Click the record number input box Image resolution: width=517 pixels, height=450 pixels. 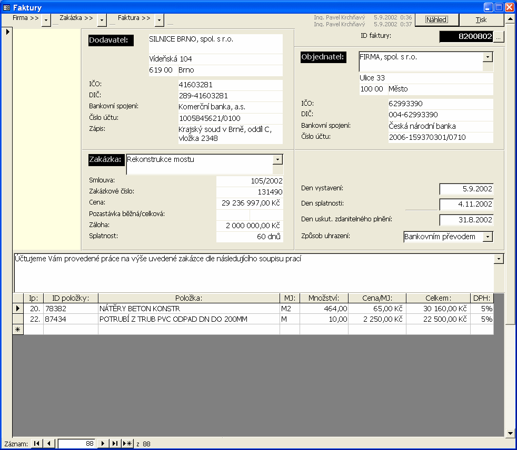pyautogui.click(x=77, y=444)
